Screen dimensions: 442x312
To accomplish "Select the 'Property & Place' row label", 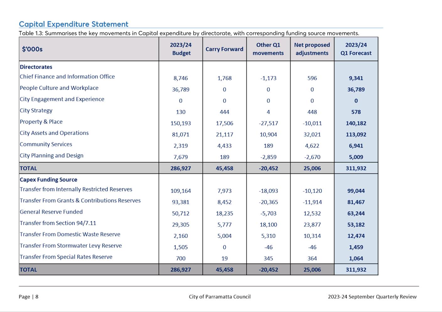I will click(41, 122).
